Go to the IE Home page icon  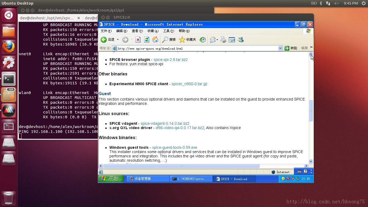[155, 40]
